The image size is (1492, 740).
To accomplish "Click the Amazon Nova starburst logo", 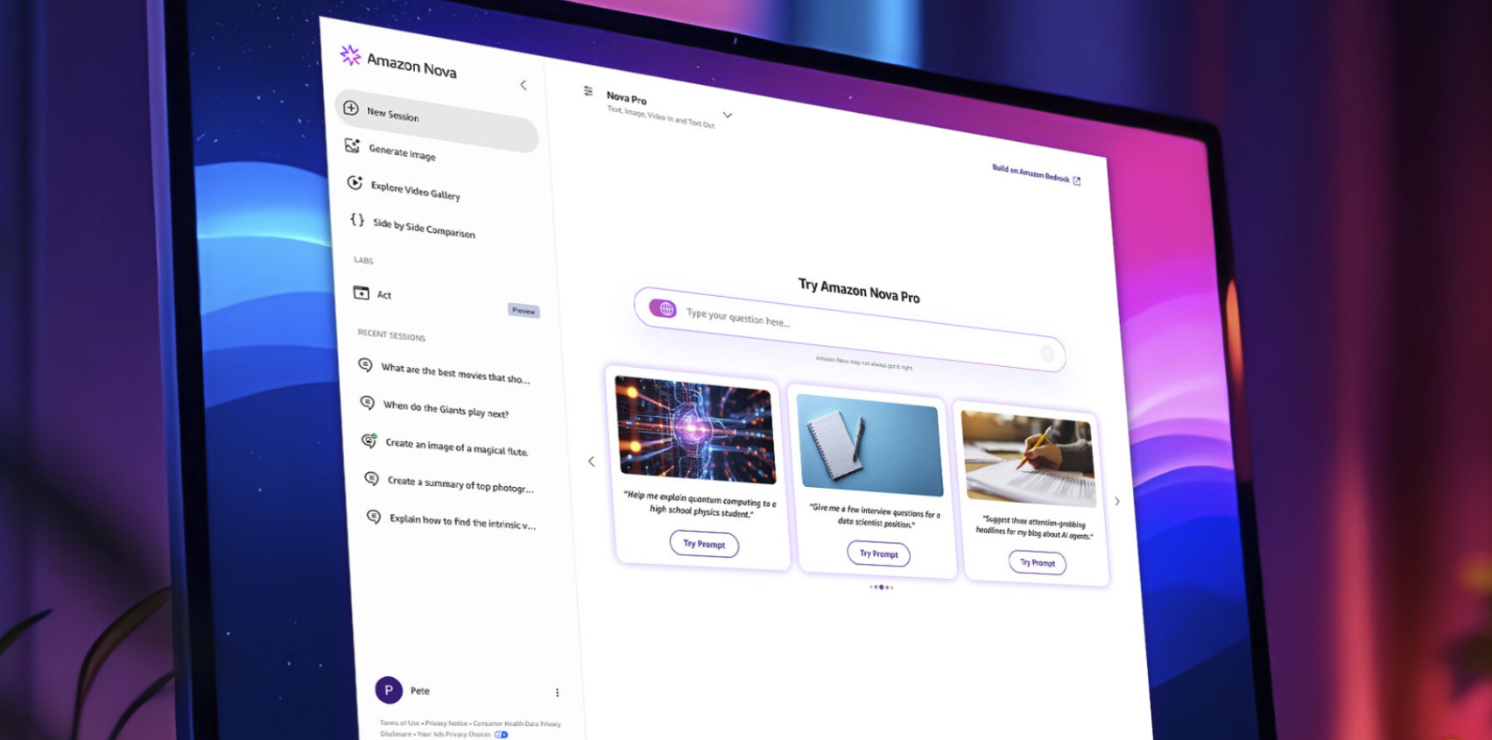I will click(x=350, y=55).
